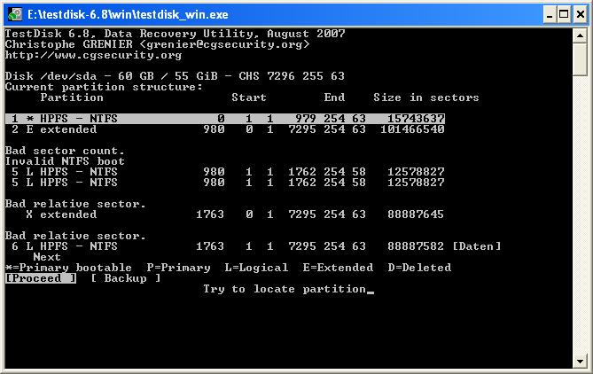Click the '6 L HPFS - NTFS' row
Viewport: 593px width, 374px height.
point(256,246)
